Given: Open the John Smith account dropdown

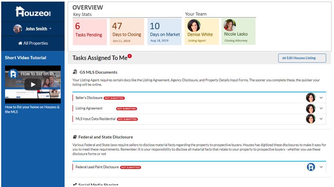Looking at the screenshot, I should pos(50,29).
